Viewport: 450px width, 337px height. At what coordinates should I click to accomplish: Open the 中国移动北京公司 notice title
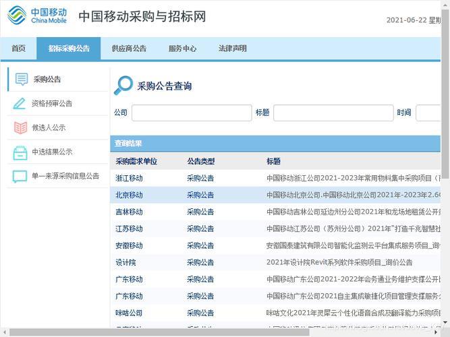[x=354, y=195]
